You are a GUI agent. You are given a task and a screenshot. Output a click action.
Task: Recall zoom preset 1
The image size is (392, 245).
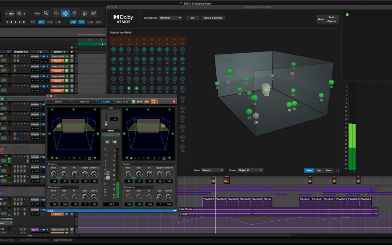coord(7,22)
